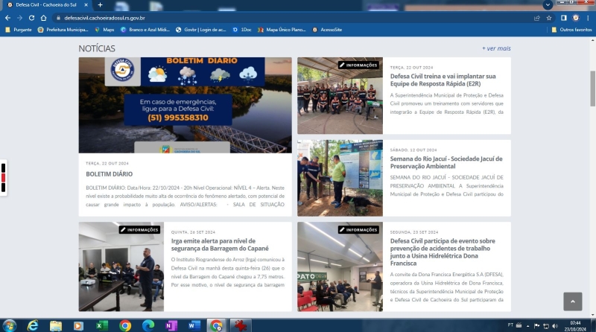The height and width of the screenshot is (332, 596).
Task: Open the Irga Barragem do Capané alert article
Action: (x=219, y=245)
